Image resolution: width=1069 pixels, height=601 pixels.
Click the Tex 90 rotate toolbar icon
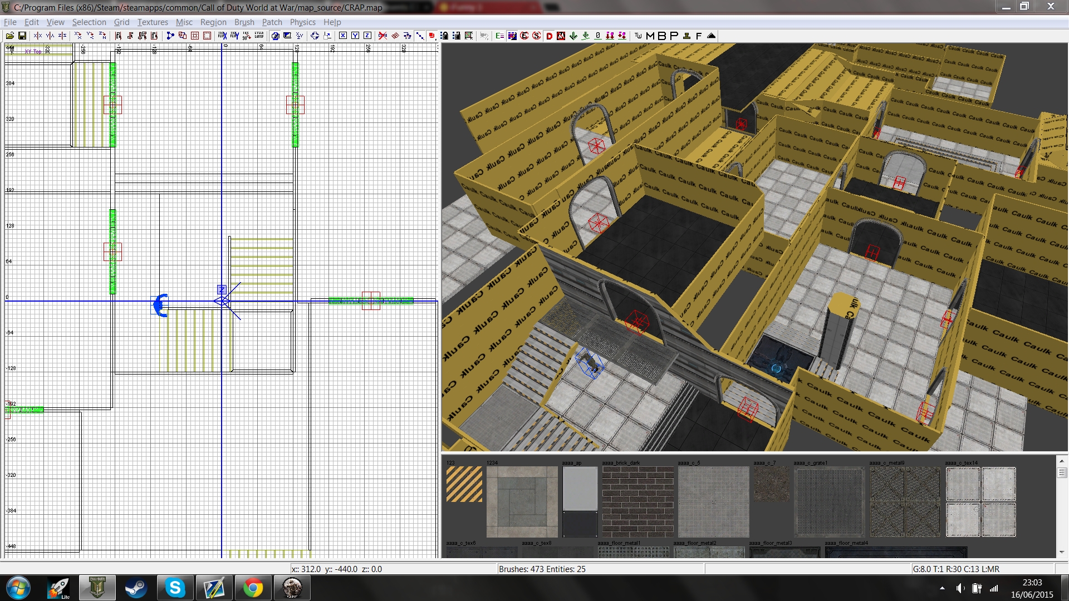click(247, 36)
